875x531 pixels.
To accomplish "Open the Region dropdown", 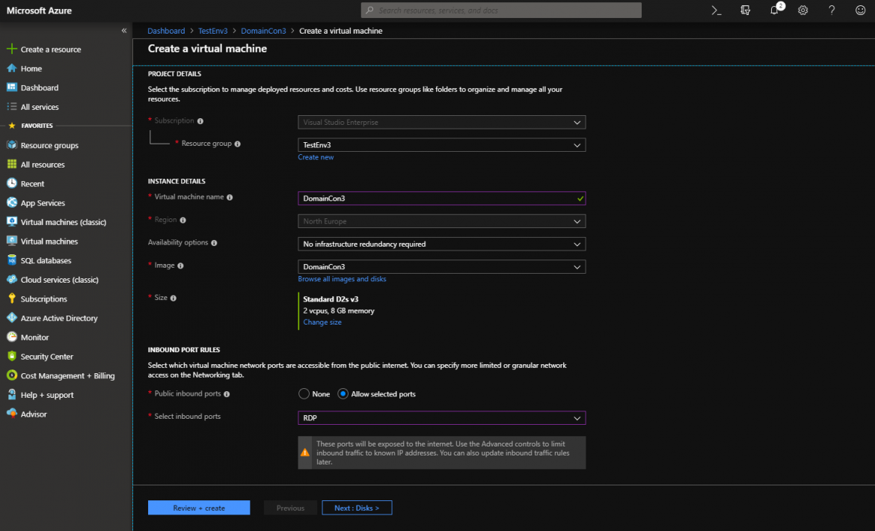I will 441,221.
